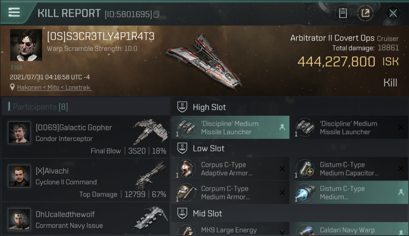The width and height of the screenshot is (409, 236).
Task: Collapse the Low Slot section header
Action: point(290,149)
